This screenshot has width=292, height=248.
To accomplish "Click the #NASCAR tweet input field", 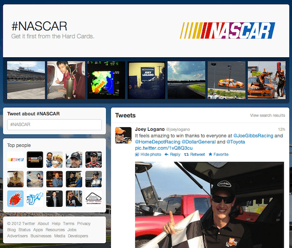I will (54, 125).
